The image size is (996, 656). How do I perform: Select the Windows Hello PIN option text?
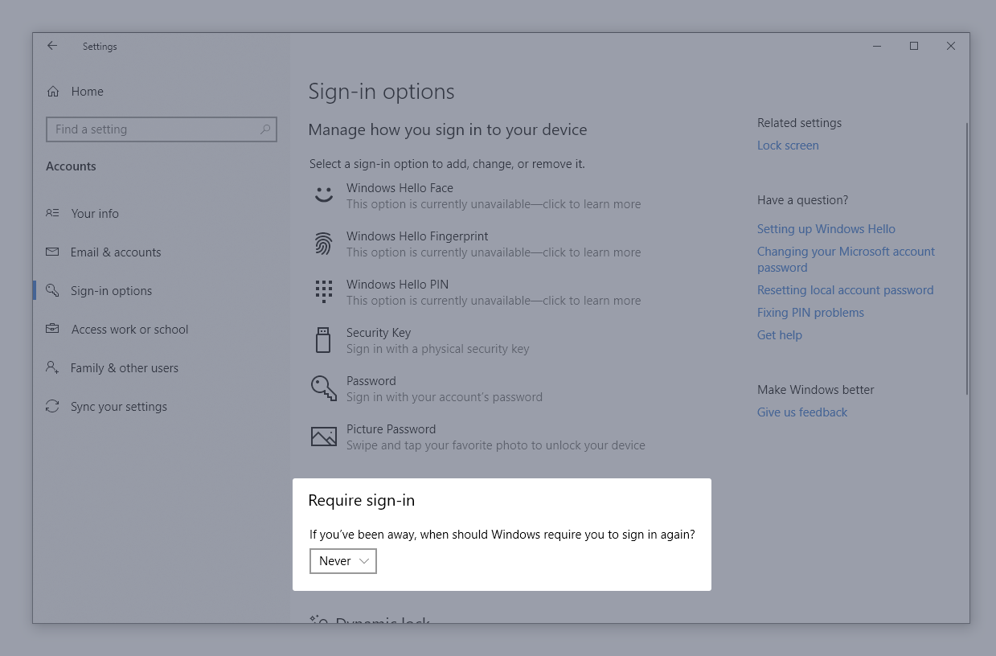pos(397,285)
